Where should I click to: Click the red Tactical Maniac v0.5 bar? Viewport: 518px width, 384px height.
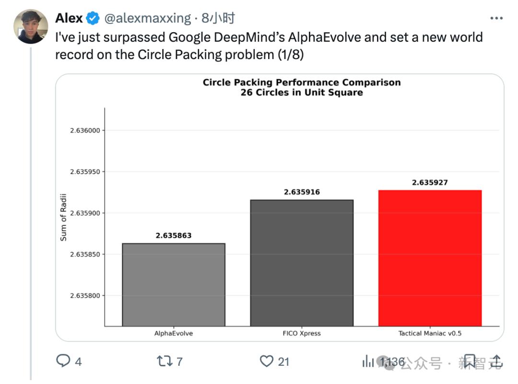(430, 258)
